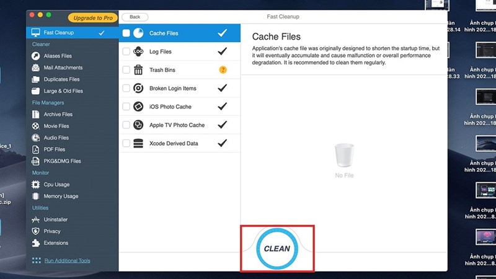Click the Upgrade to Pro button
Screen dimensions: 496x279
point(92,18)
